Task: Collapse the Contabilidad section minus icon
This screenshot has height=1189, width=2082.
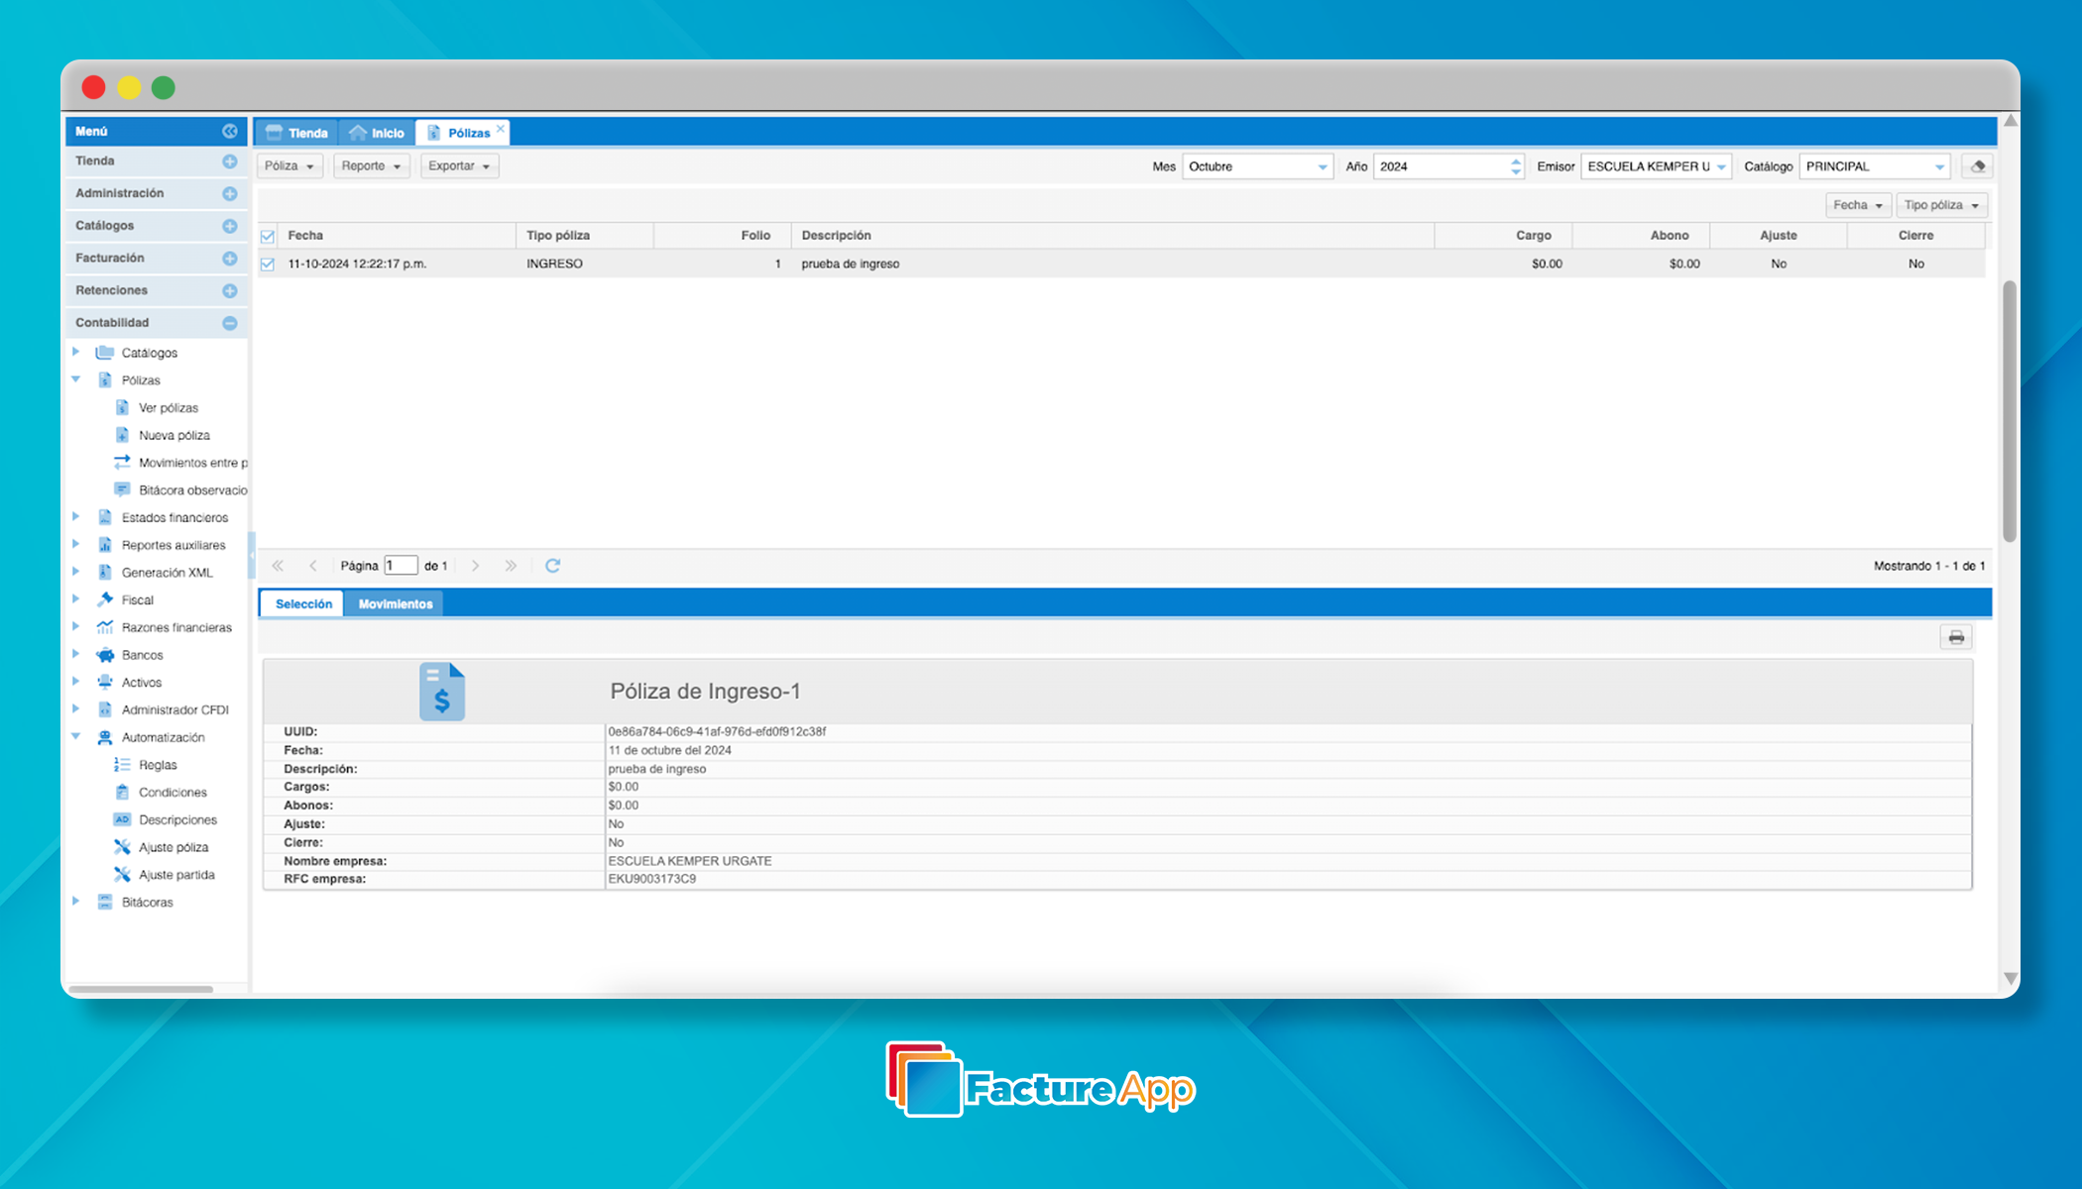Action: [229, 323]
